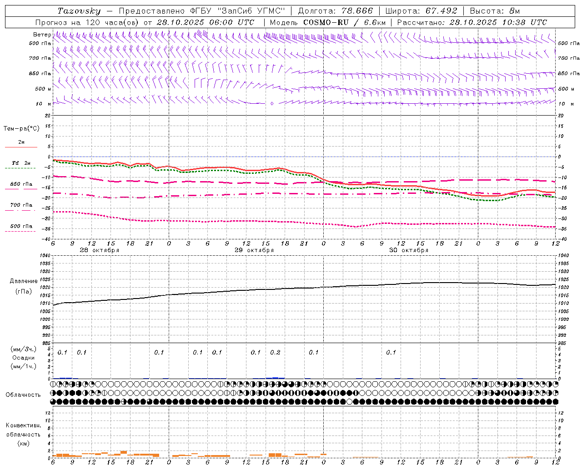Click the Давление pressure panel label
Viewport: 582px width, 466px height.
coord(24,281)
